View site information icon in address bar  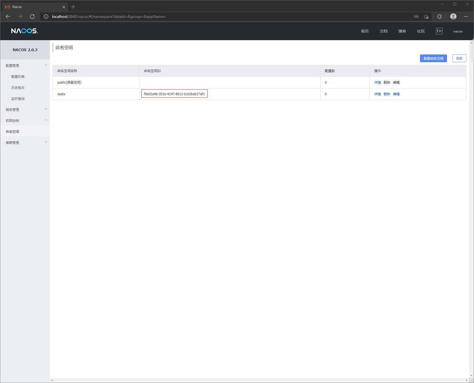coord(46,17)
